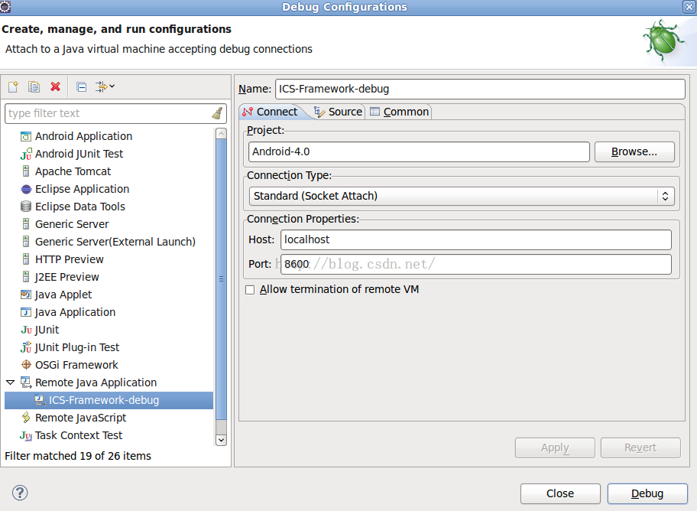The width and height of the screenshot is (697, 511).
Task: Open the Connection Type combo box
Action: 461,196
